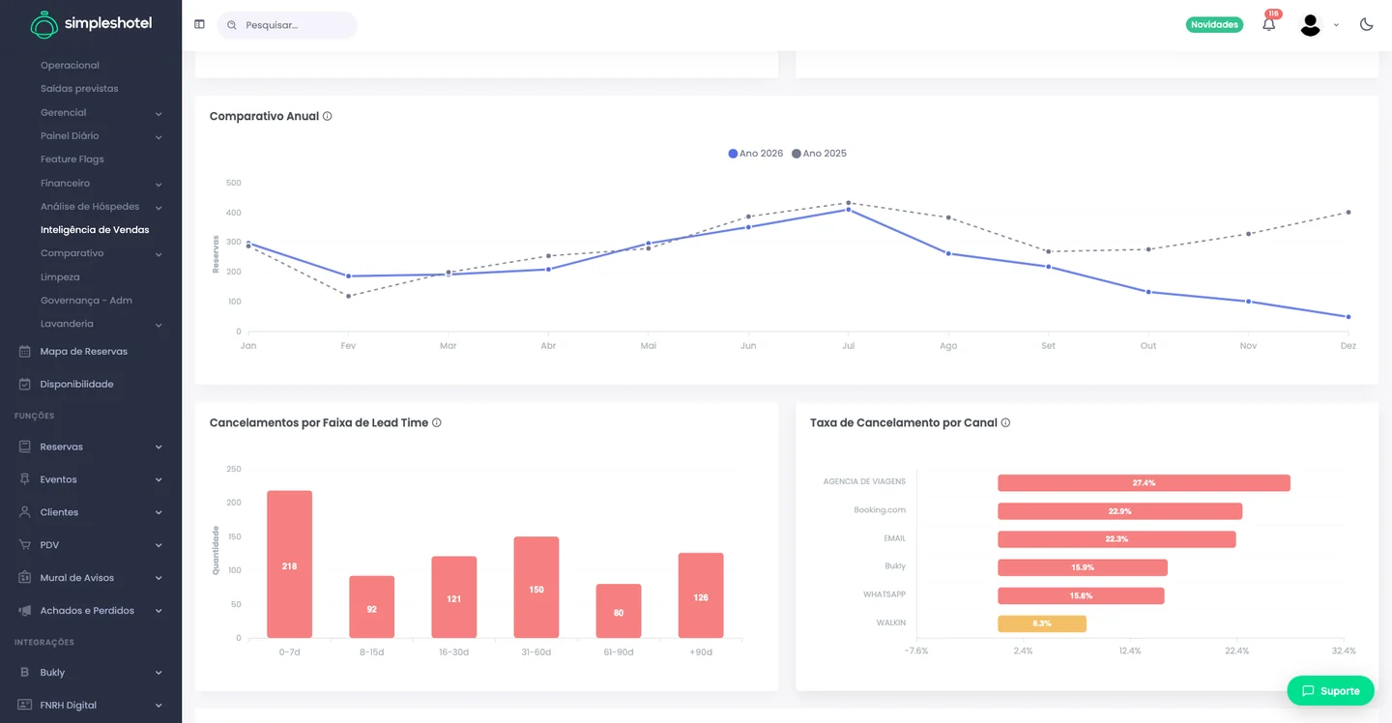Expand the Comparativo submenu

pos(159,254)
